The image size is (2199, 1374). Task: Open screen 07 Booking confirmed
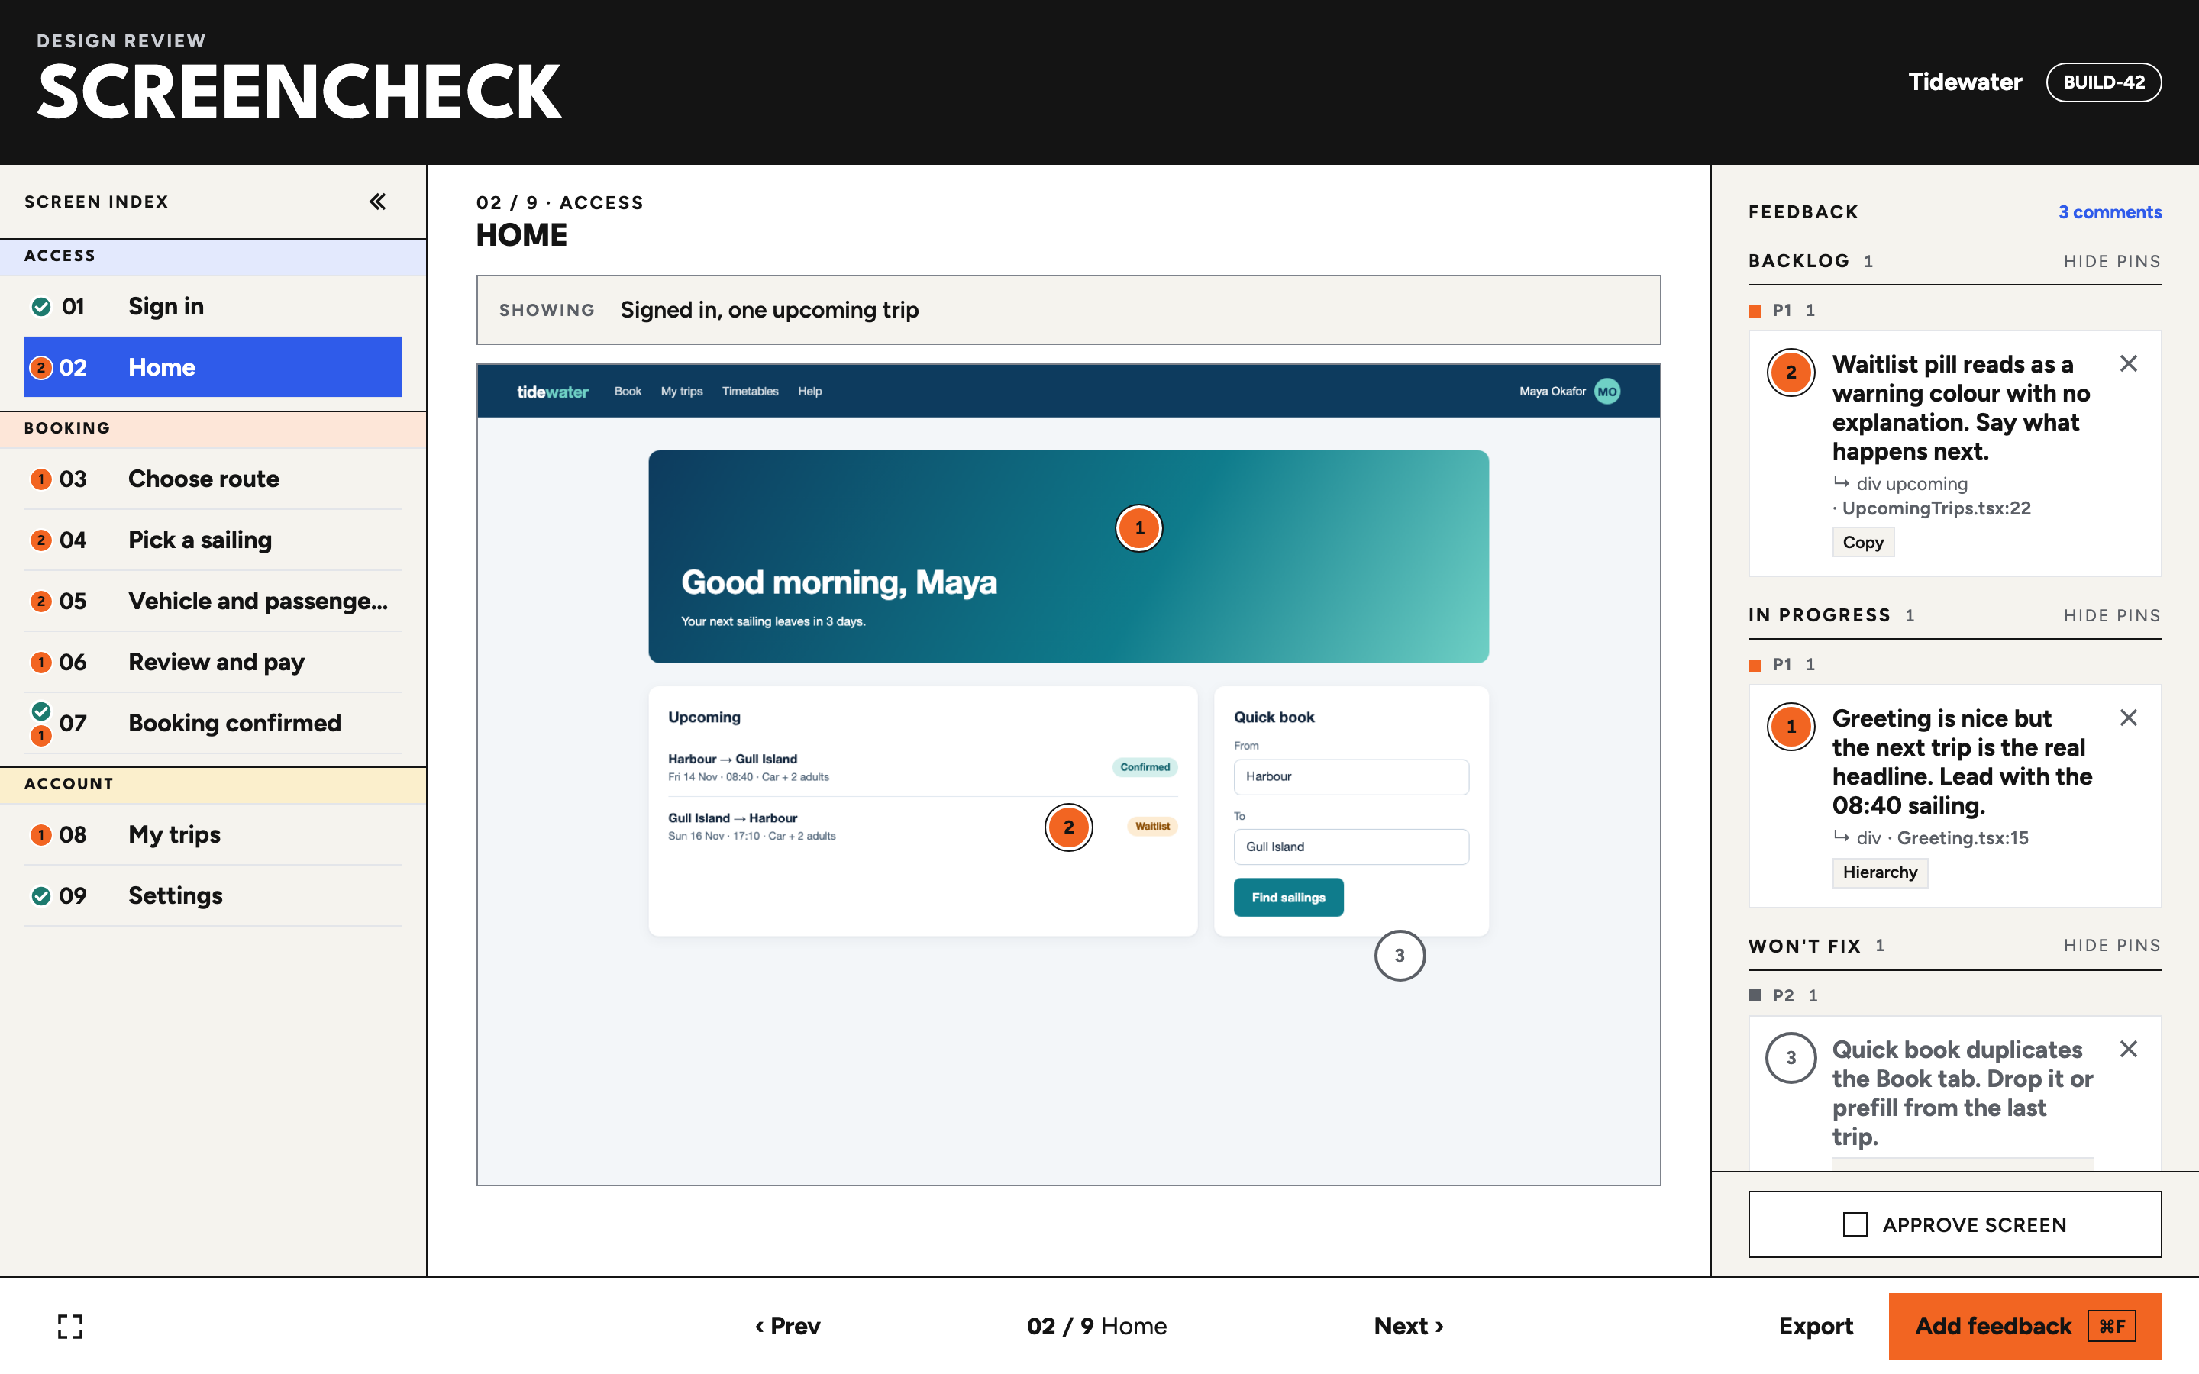(x=212, y=724)
